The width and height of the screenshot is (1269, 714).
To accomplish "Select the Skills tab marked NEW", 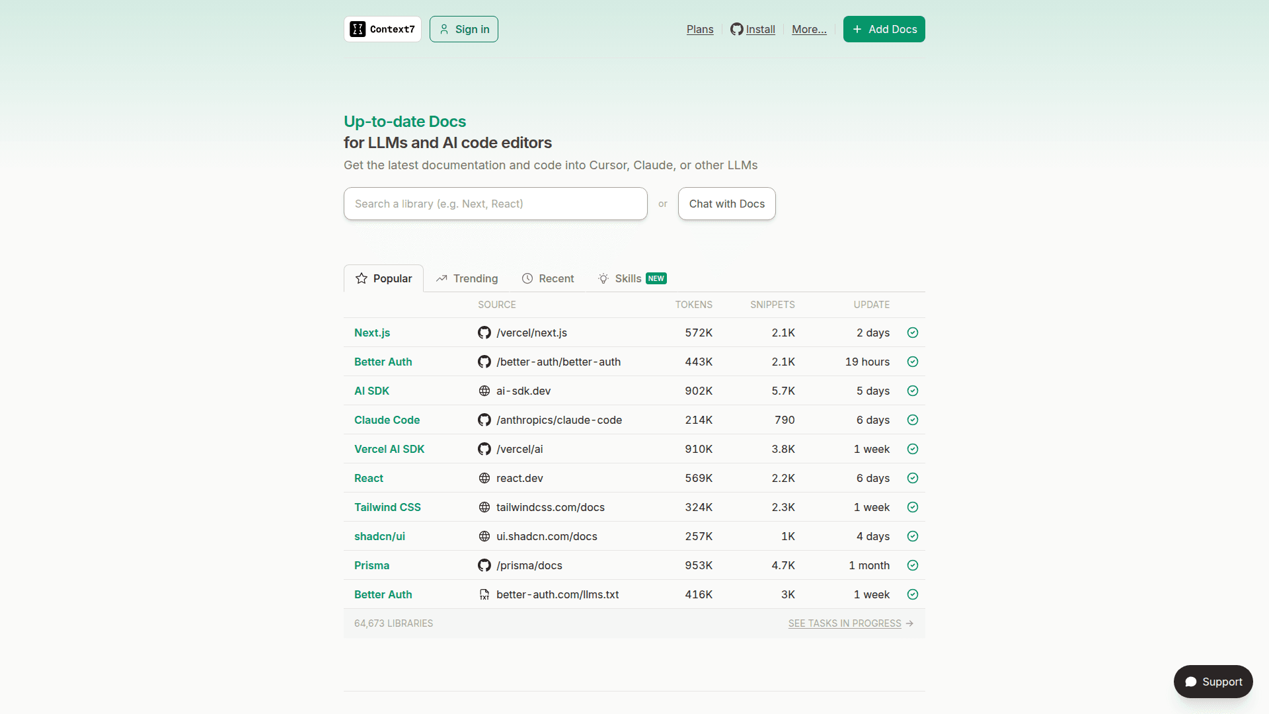I will [x=632, y=278].
